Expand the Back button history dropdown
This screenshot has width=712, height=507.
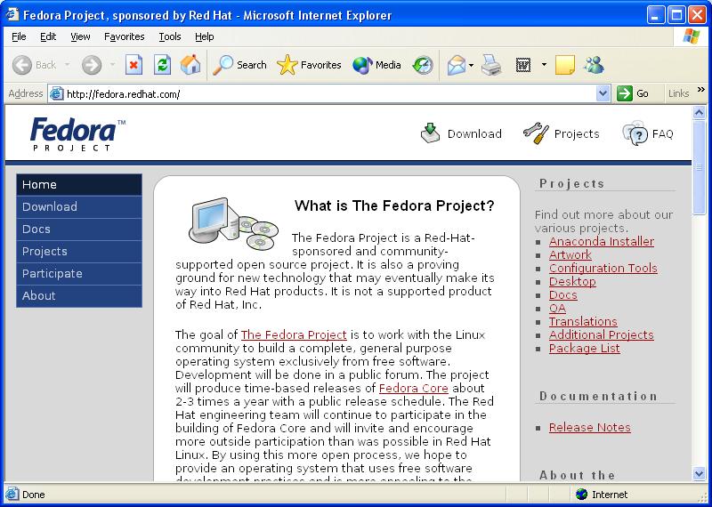point(68,65)
